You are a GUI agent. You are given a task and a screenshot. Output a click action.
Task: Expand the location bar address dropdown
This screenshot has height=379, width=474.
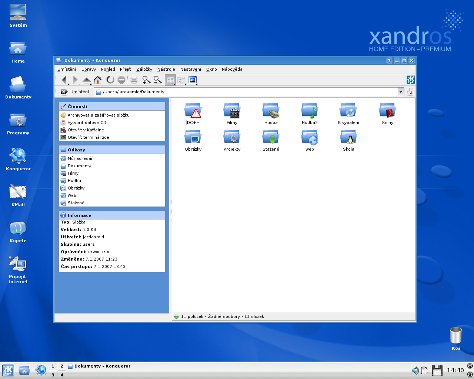click(401, 92)
